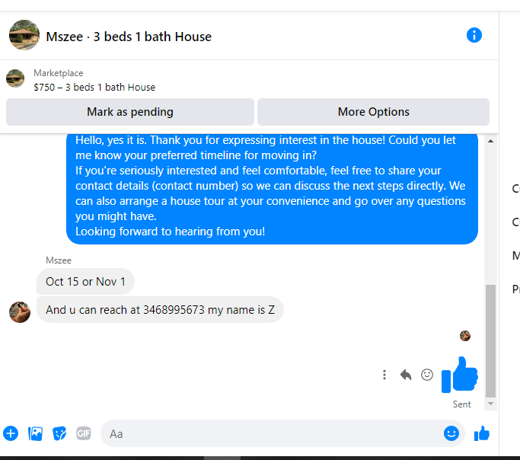Send a thumbs up like
This screenshot has width=520, height=460.
point(482,433)
